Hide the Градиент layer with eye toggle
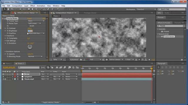 tap(3, 76)
